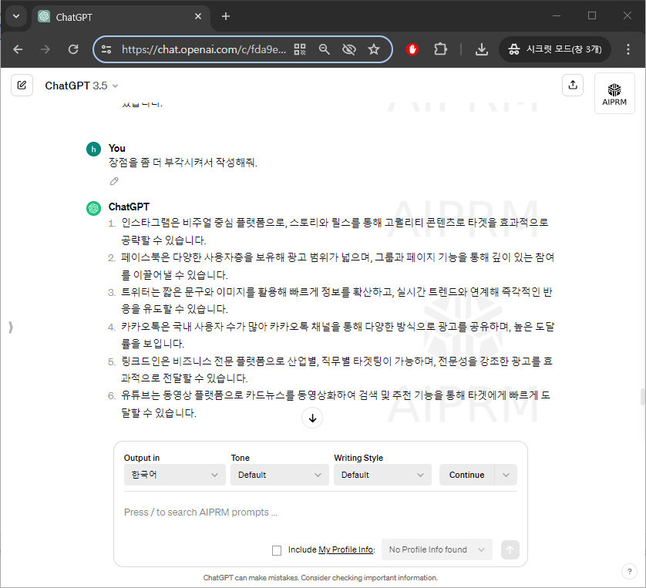The height and width of the screenshot is (588, 646).
Task: Open the zoom magnifier icon
Action: (x=325, y=49)
